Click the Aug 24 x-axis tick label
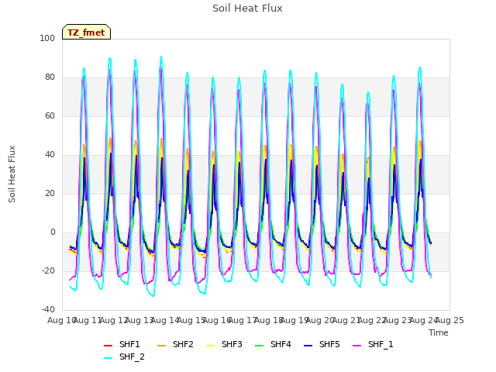The height and width of the screenshot is (372, 496). 424,320
